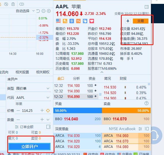Click the 12:32 114.100 trade tick row
The width and height of the screenshot is (164, 155).
(x=76, y=86)
